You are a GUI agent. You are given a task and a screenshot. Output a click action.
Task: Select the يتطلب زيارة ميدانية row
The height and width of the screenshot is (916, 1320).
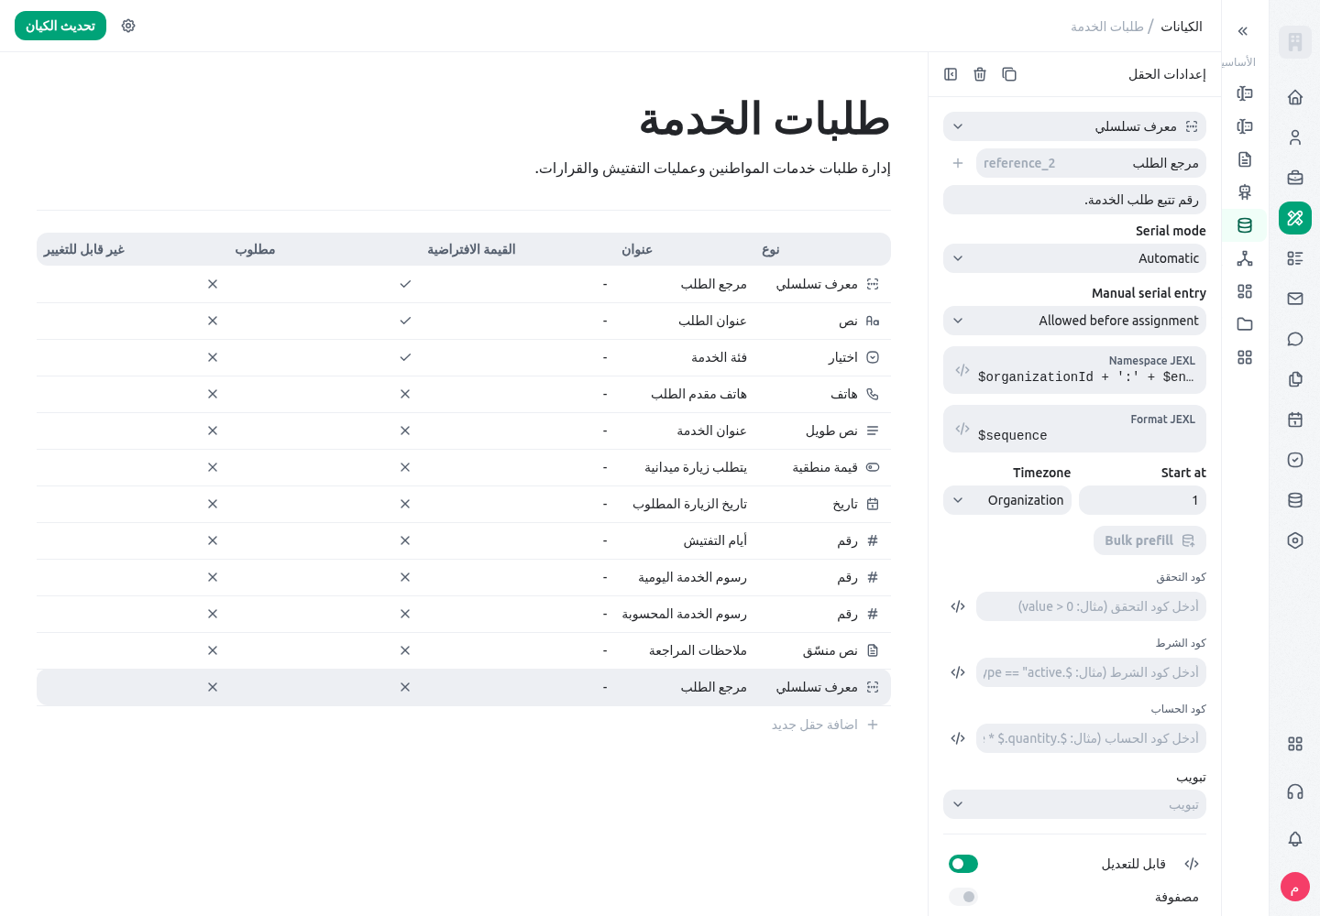[464, 467]
